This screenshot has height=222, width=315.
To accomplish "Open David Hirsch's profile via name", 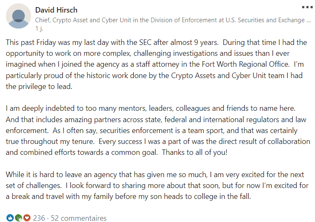I will click(56, 10).
